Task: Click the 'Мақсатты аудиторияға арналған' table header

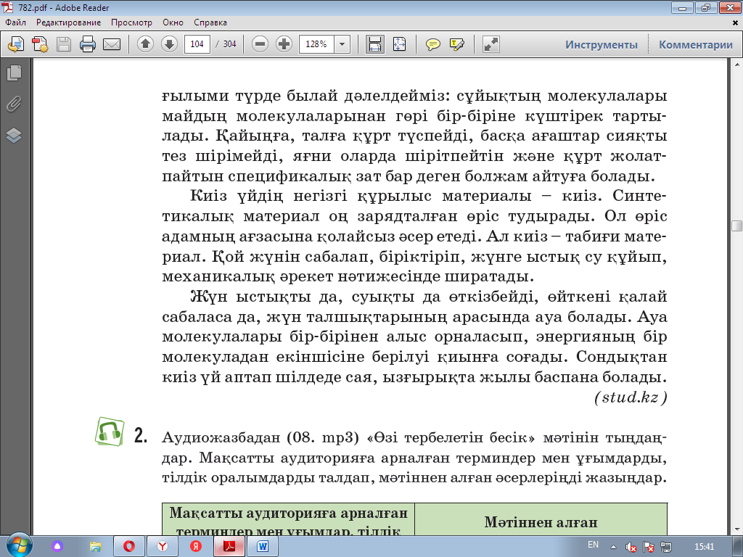Action: tap(289, 513)
